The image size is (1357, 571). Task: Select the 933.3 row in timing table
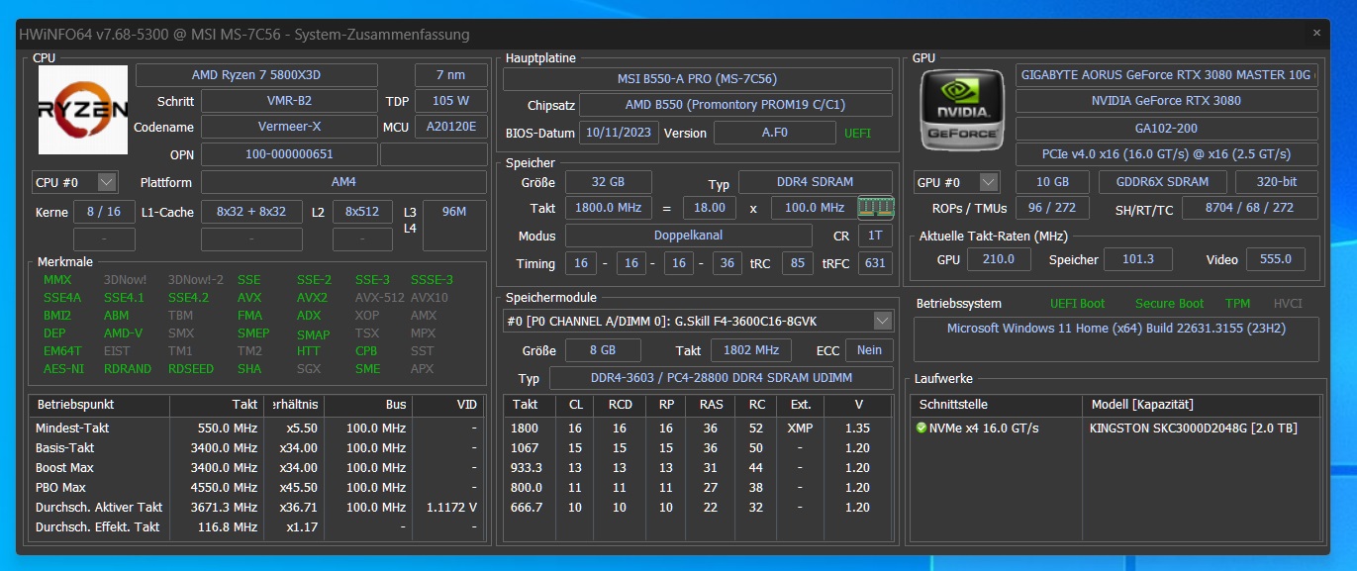coord(699,467)
